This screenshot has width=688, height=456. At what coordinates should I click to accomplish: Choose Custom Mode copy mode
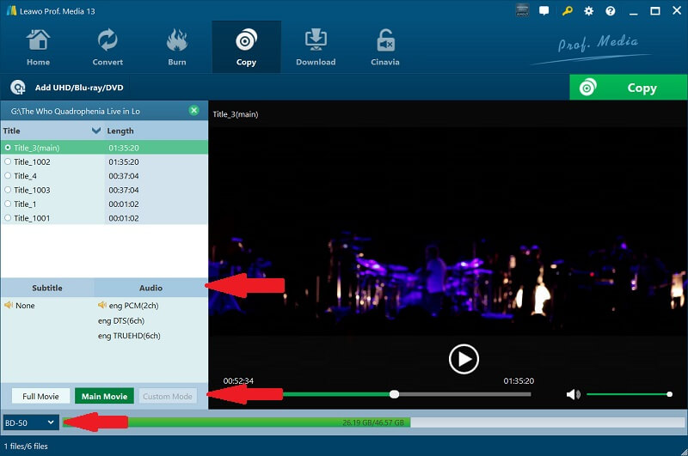(167, 396)
